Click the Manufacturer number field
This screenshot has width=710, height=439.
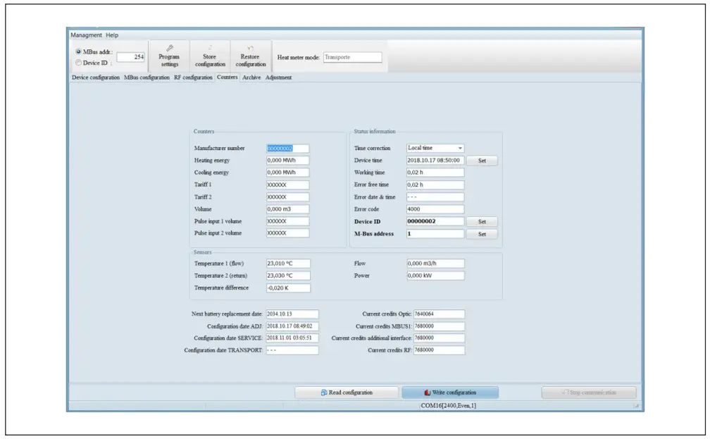click(x=287, y=149)
